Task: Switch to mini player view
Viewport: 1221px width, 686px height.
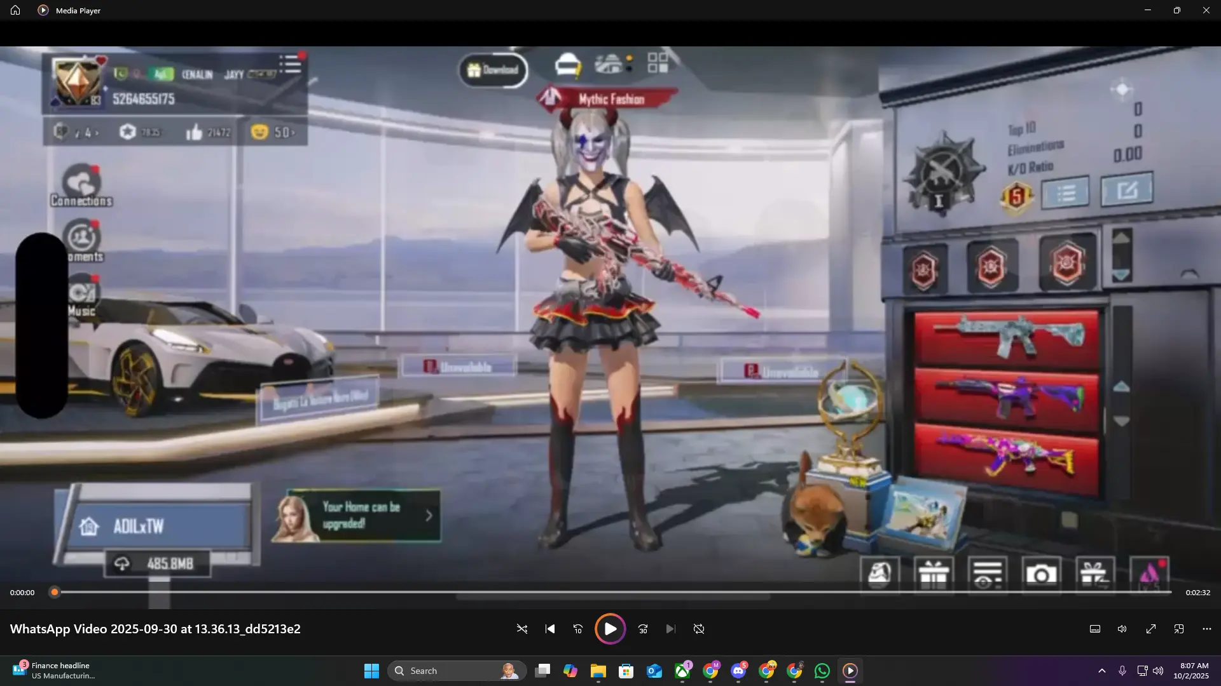Action: 1179,629
